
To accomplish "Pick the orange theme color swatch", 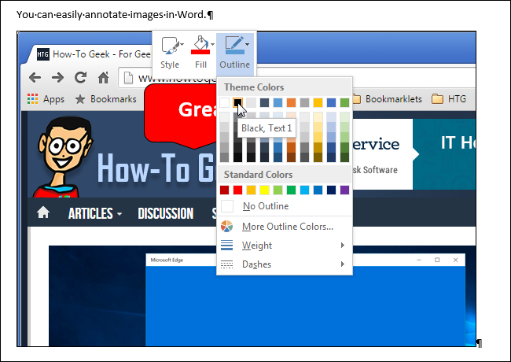I will (x=291, y=103).
